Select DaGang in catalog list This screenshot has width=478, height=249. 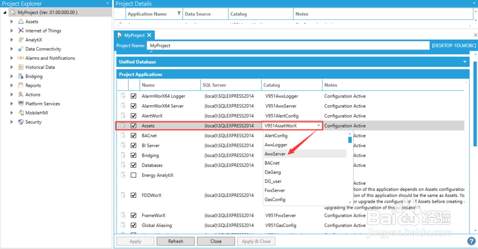[272, 172]
